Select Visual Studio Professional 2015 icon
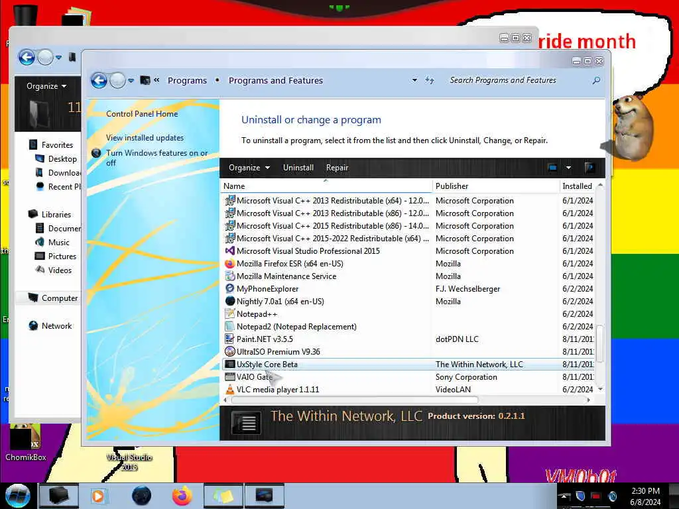 pyautogui.click(x=230, y=251)
